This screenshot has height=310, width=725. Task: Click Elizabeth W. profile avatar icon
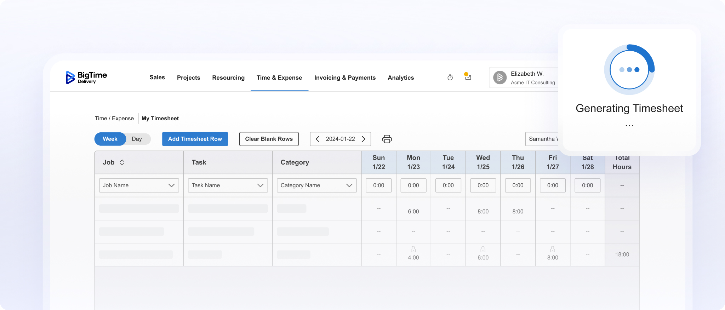coord(500,77)
